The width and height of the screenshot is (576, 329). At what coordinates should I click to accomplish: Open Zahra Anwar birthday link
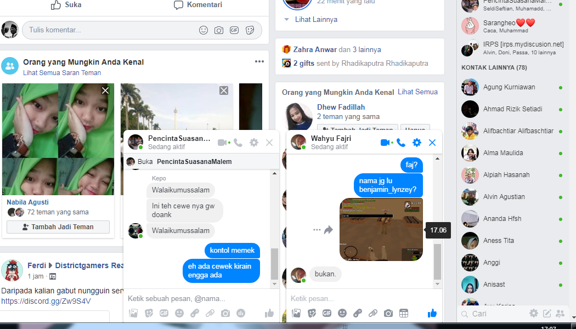(x=315, y=49)
